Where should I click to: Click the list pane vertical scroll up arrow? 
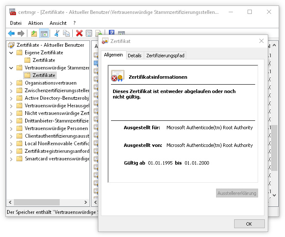[x=274, y=45]
